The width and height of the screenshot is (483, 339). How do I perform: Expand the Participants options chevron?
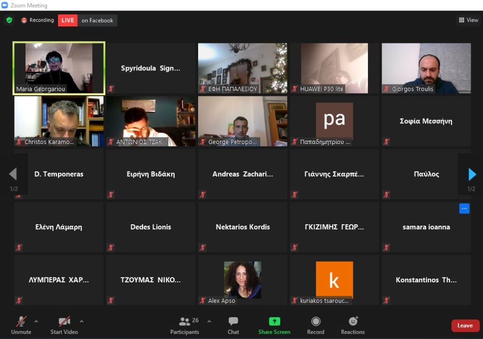[209, 322]
